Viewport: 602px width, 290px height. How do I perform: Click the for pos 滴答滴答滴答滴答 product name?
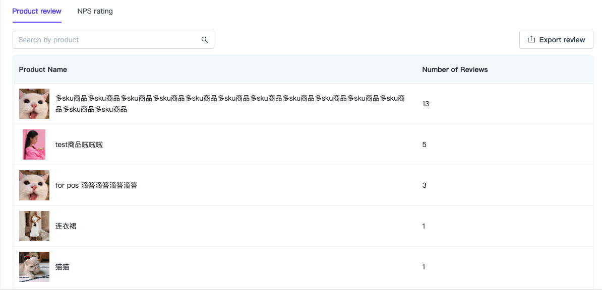[96, 185]
